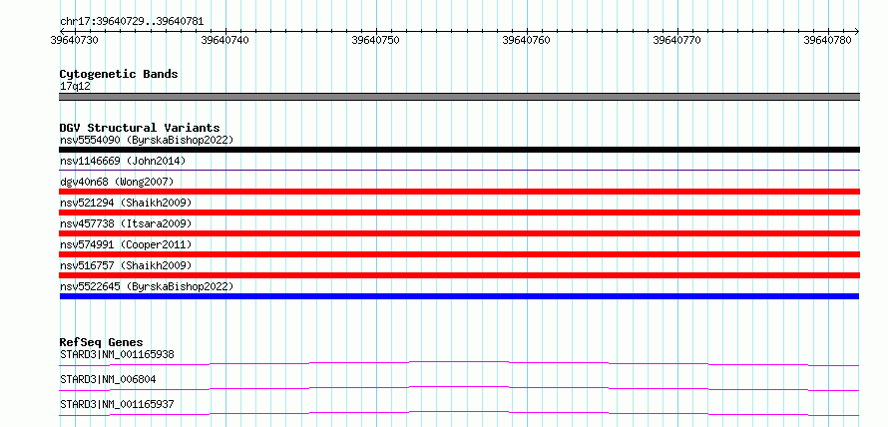Open variant nsv1146669 (John2014) label
Viewport: 888px width, 427px height.
coord(123,161)
